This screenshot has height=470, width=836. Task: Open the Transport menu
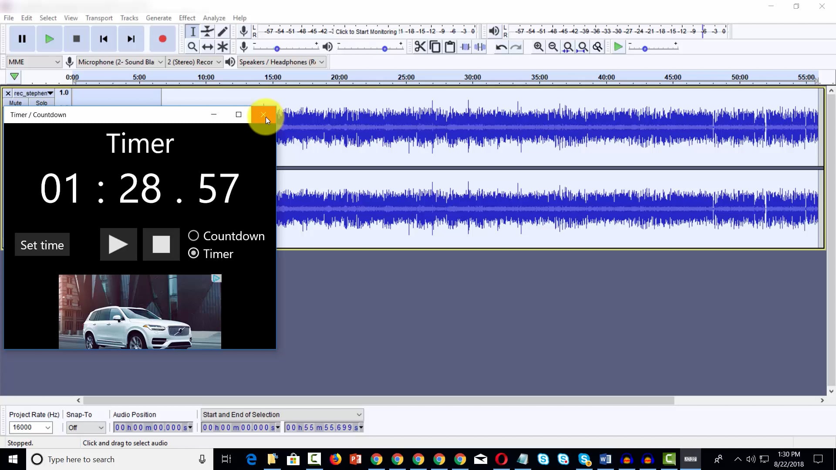point(98,18)
